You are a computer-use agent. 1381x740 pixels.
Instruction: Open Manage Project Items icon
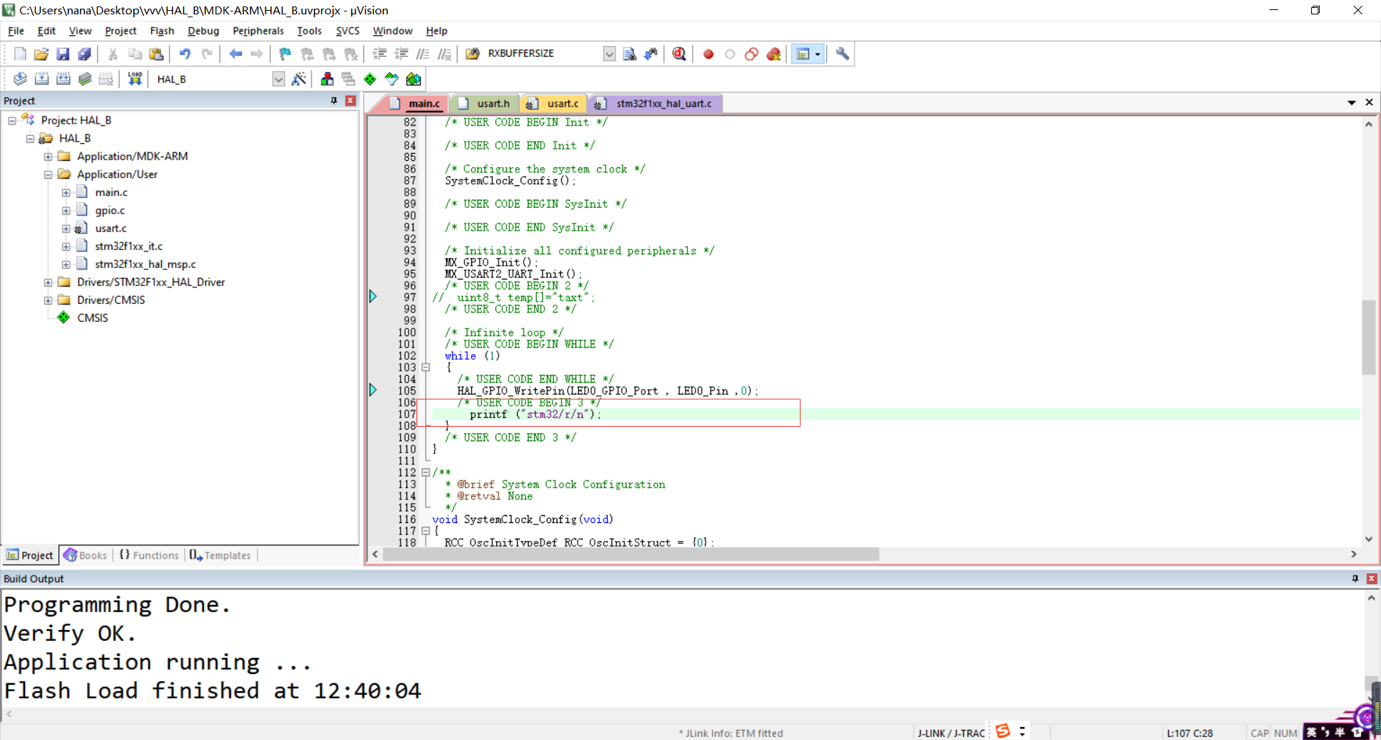click(327, 79)
